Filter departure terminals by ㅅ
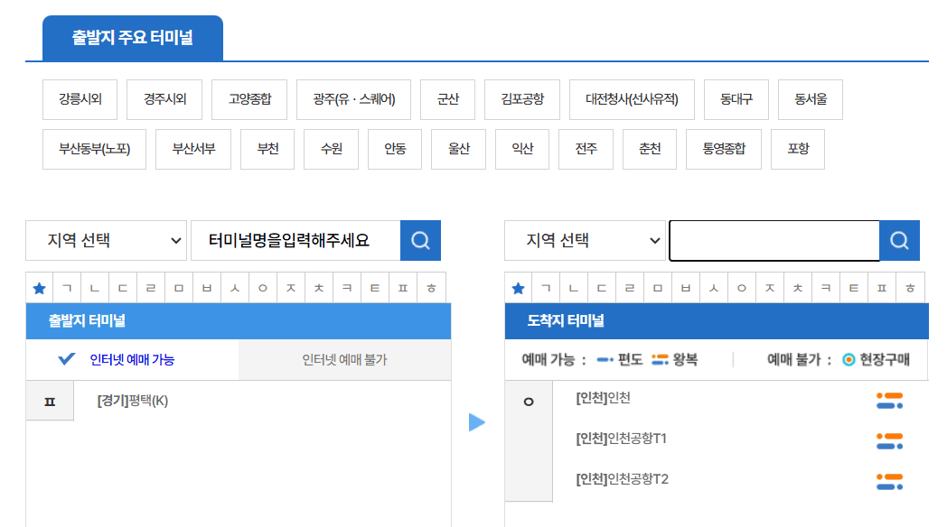 click(235, 288)
